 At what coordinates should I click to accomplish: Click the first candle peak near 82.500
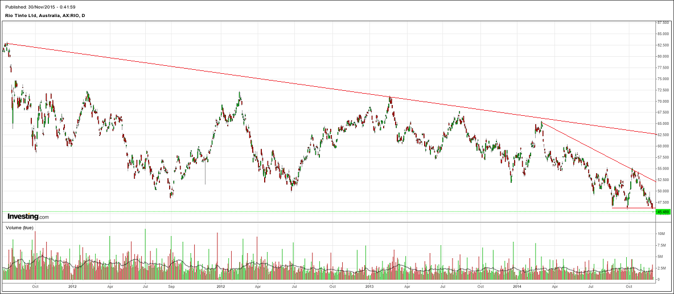6,44
